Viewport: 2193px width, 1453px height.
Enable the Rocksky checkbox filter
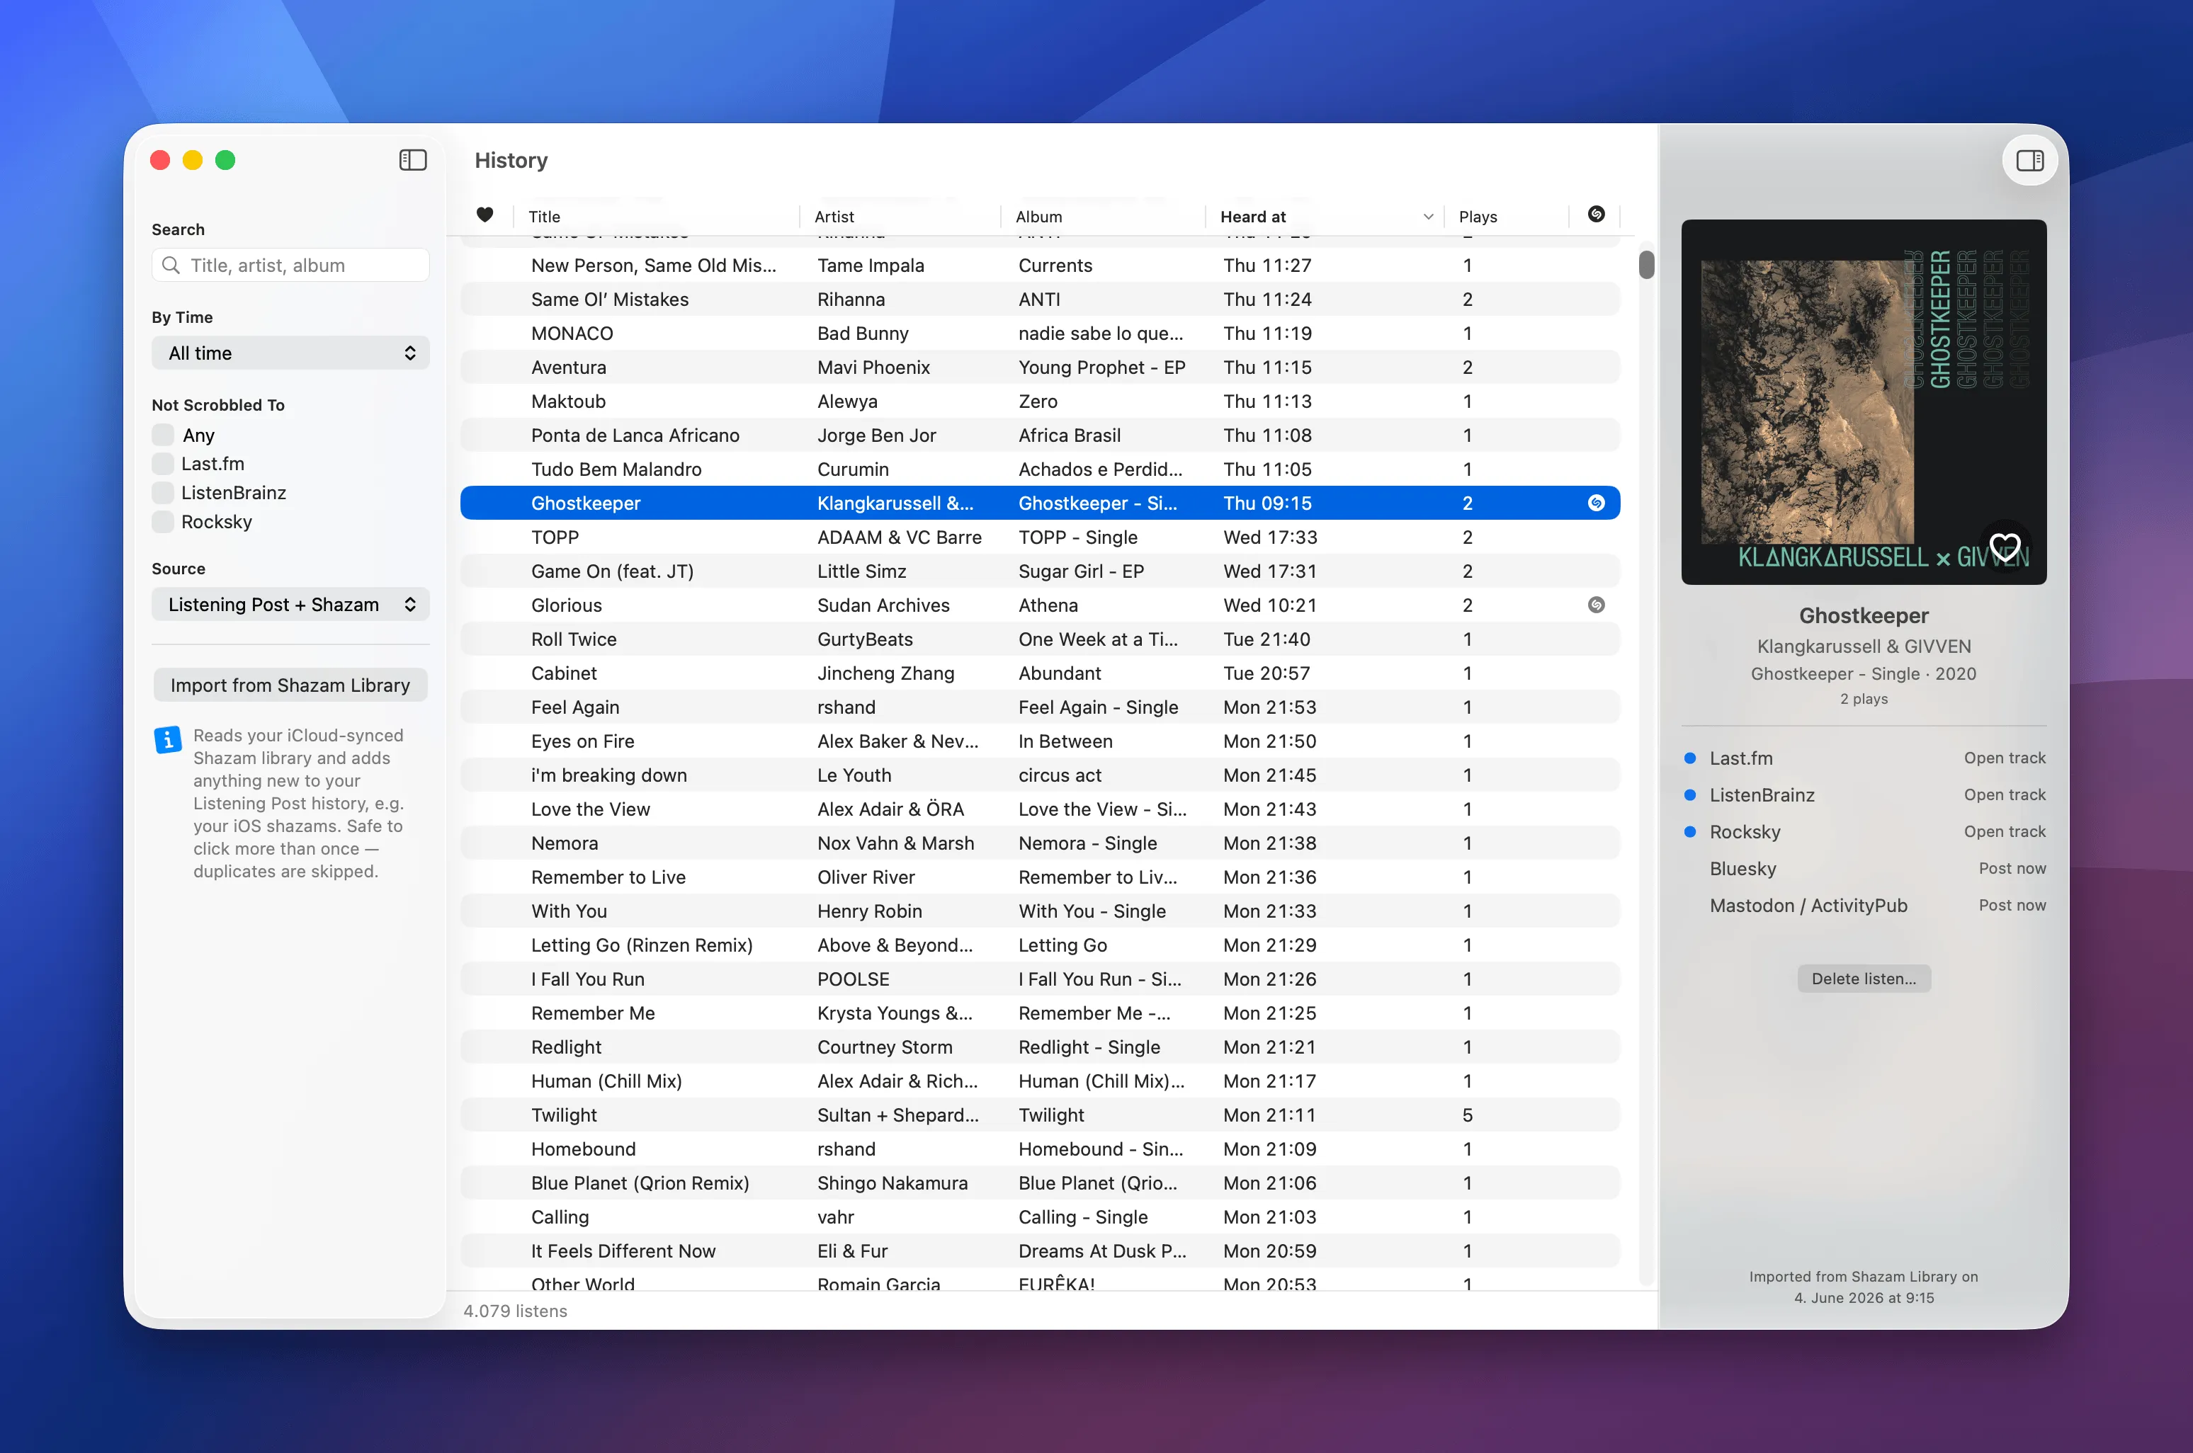(163, 522)
